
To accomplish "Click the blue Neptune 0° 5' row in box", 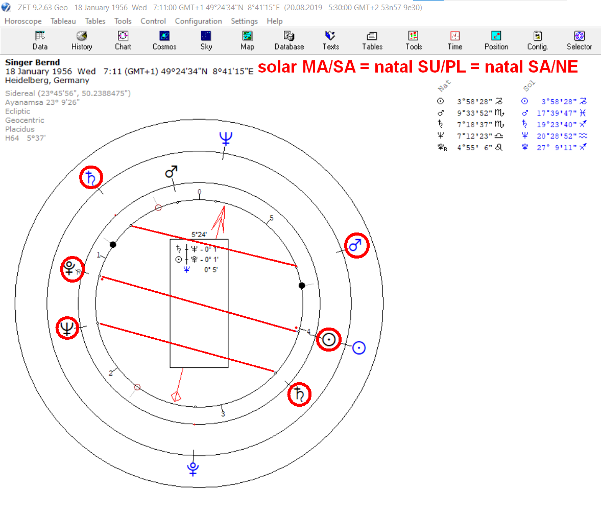I will (x=201, y=270).
